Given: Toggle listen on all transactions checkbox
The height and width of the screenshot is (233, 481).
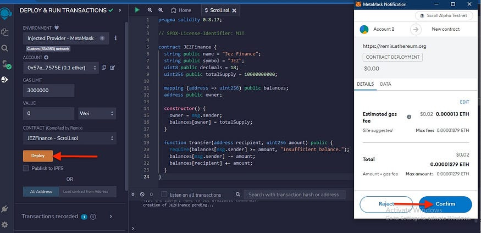Looking at the screenshot, I should point(164,195).
